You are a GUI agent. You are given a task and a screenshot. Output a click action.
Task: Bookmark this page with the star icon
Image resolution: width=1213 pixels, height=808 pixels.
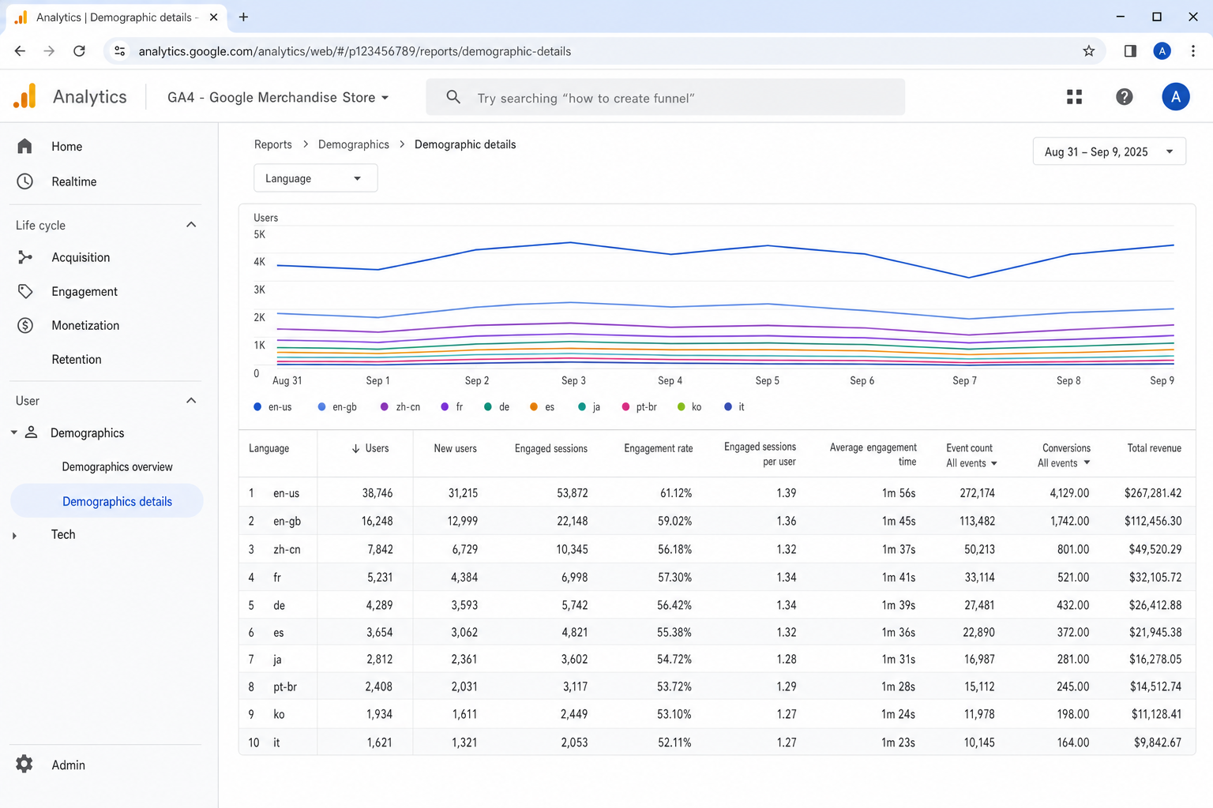[x=1089, y=51]
